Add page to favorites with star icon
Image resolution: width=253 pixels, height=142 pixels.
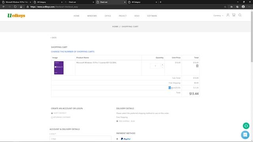coord(225,7)
